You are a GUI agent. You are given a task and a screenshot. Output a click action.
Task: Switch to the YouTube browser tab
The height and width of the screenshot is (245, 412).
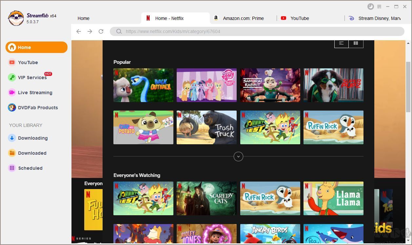(300, 18)
